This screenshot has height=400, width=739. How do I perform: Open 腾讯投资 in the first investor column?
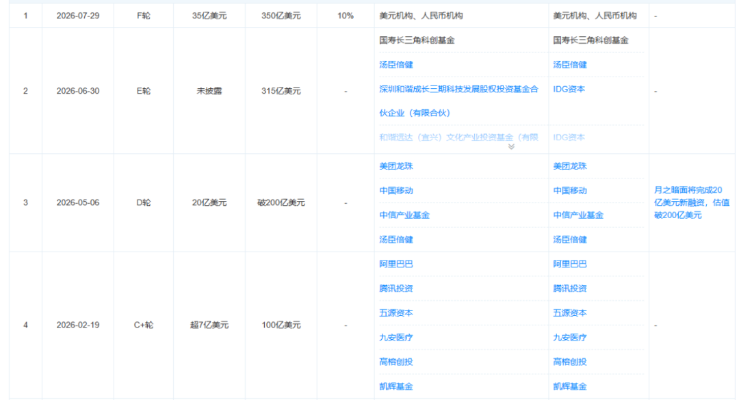pos(396,289)
